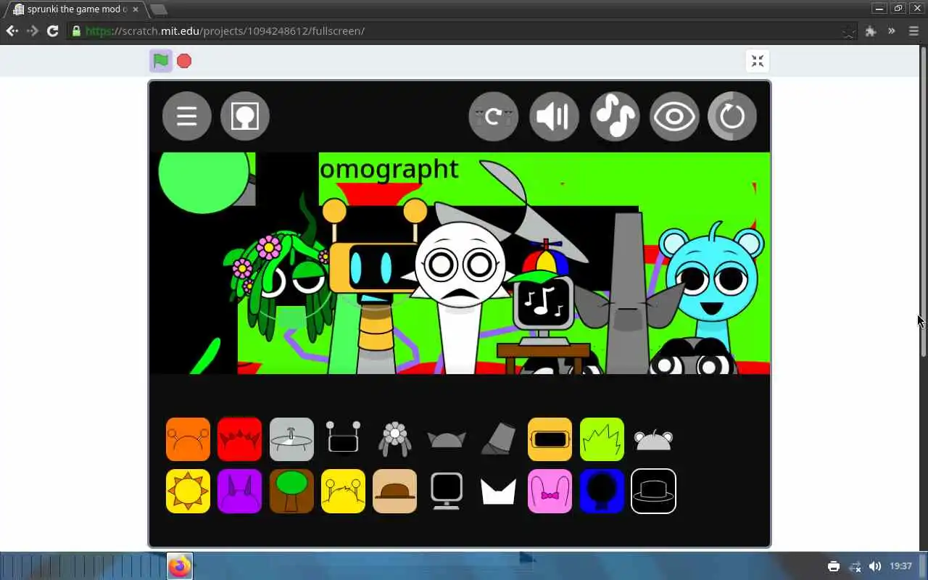Open the browser hamburger menu
The height and width of the screenshot is (580, 928).
[913, 30]
